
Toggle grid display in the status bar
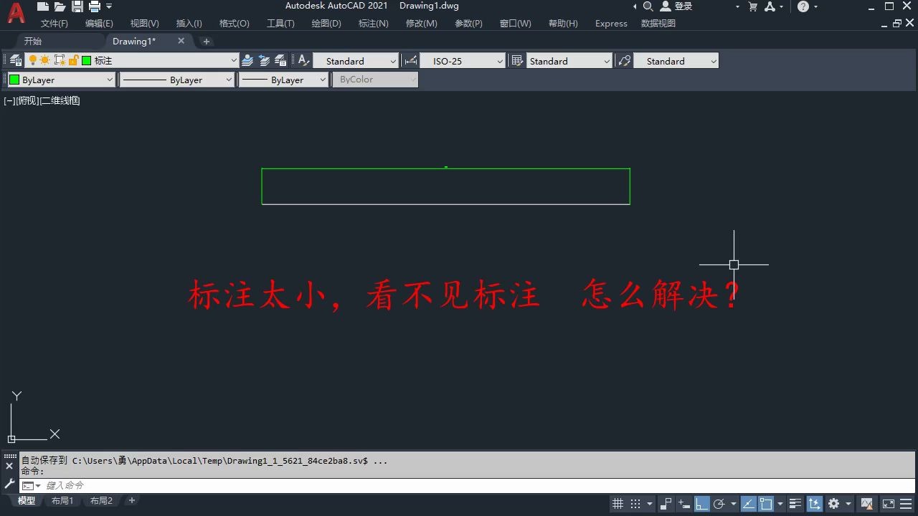619,503
